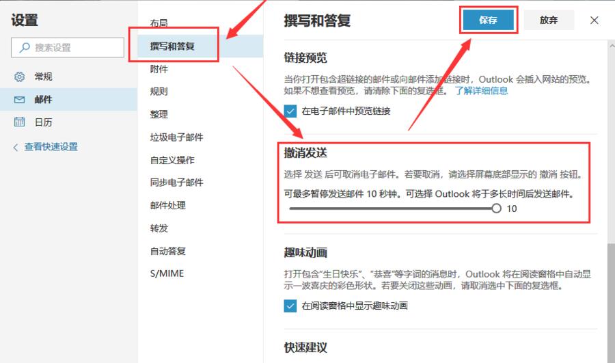Open the 自定义操作 settings section
The height and width of the screenshot is (363, 615).
(x=172, y=160)
